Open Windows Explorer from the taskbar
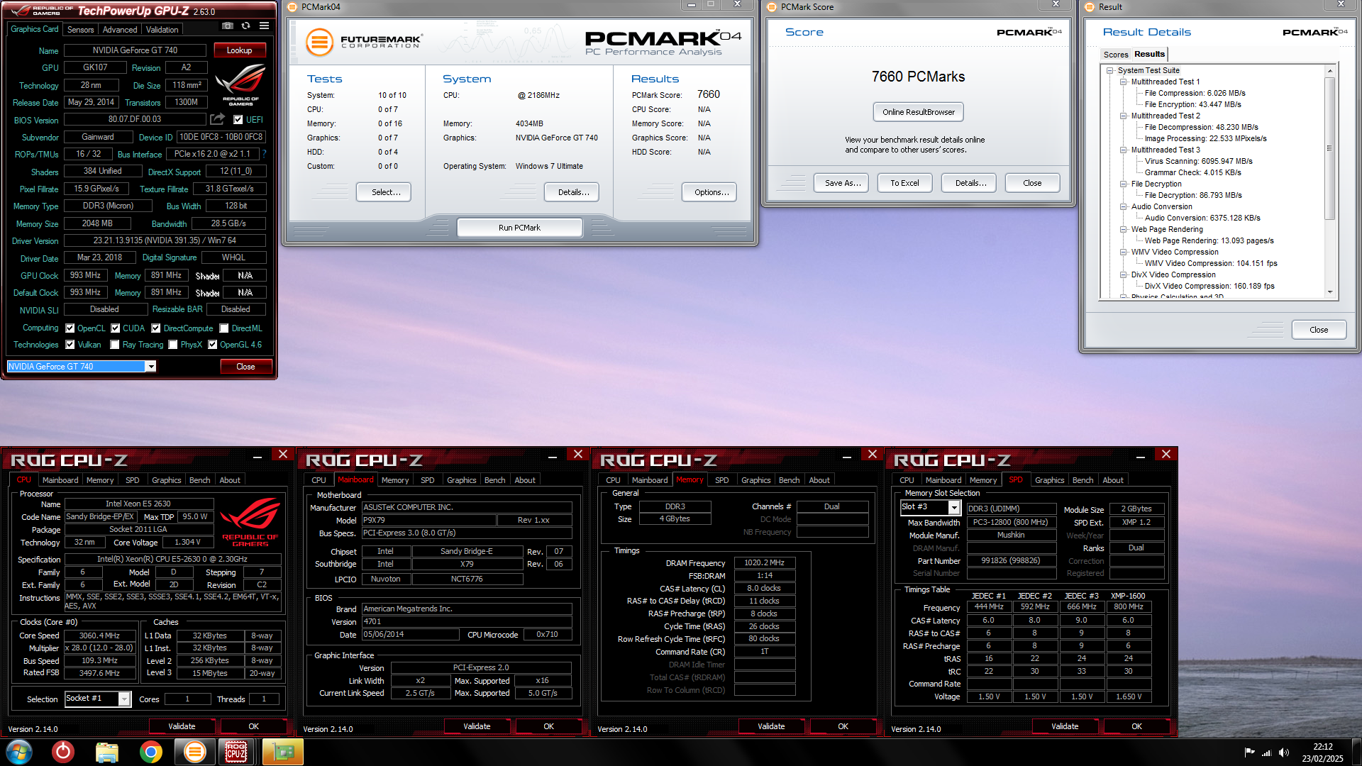1362x766 pixels. pyautogui.click(x=106, y=752)
